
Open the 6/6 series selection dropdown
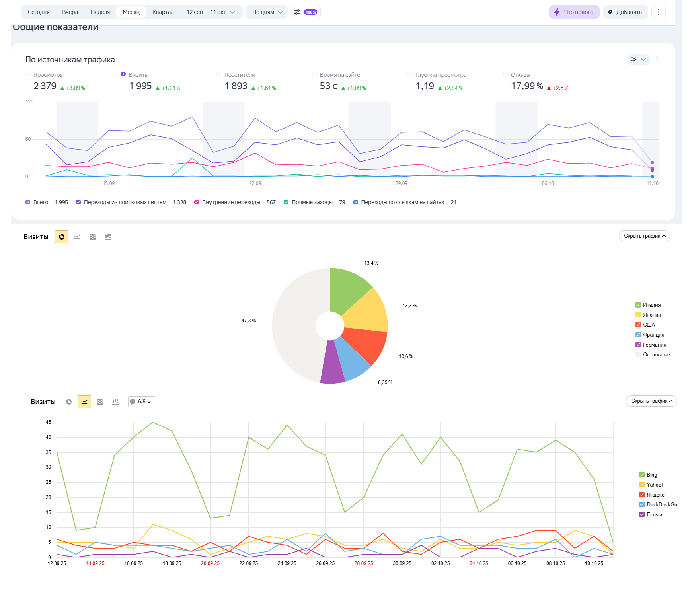(x=142, y=402)
